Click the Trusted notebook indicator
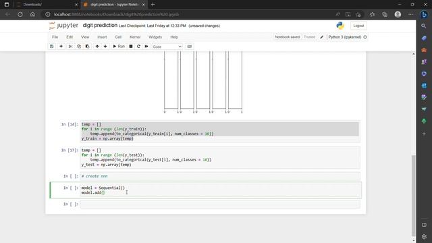 point(309,37)
